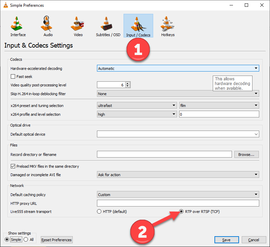This screenshot has width=270, height=247.
Task: Open the Default caching policy dropdown
Action: coord(256,195)
